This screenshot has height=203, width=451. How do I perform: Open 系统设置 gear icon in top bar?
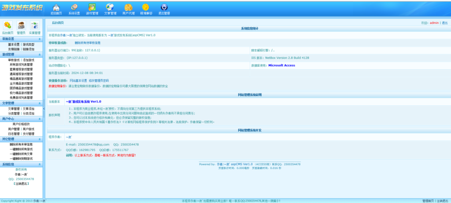[x=74, y=7]
